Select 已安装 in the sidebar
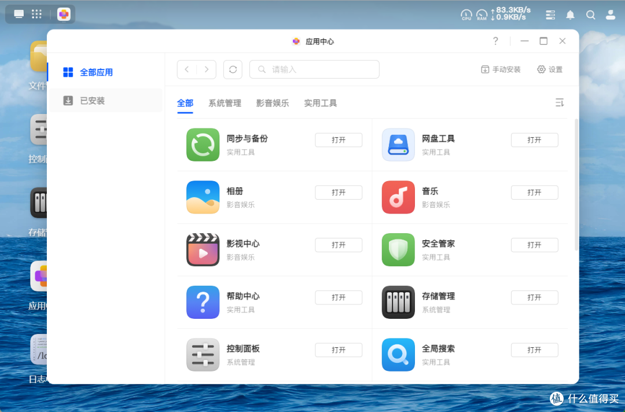Image resolution: width=625 pixels, height=412 pixels. coord(106,101)
